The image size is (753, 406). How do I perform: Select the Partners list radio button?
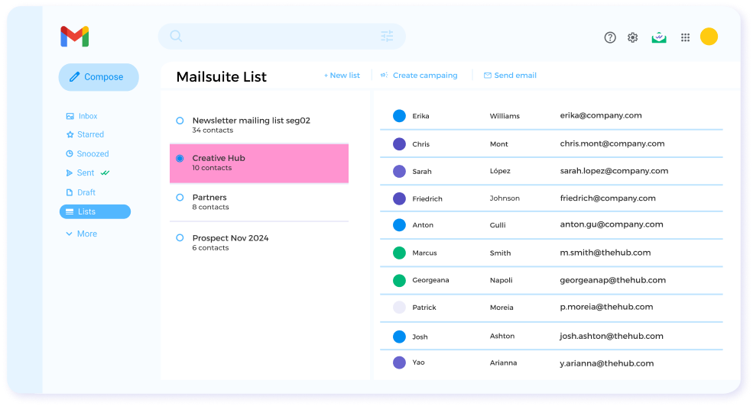click(x=180, y=198)
